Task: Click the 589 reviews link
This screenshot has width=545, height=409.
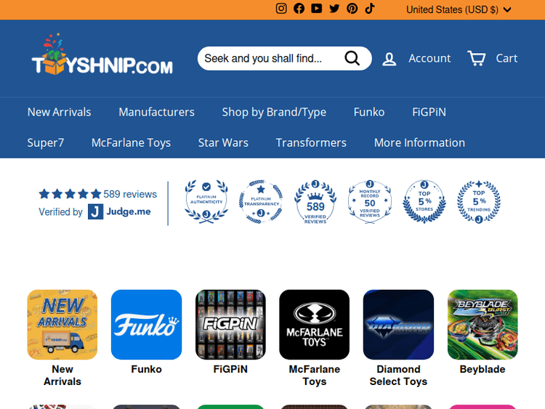Action: [130, 194]
